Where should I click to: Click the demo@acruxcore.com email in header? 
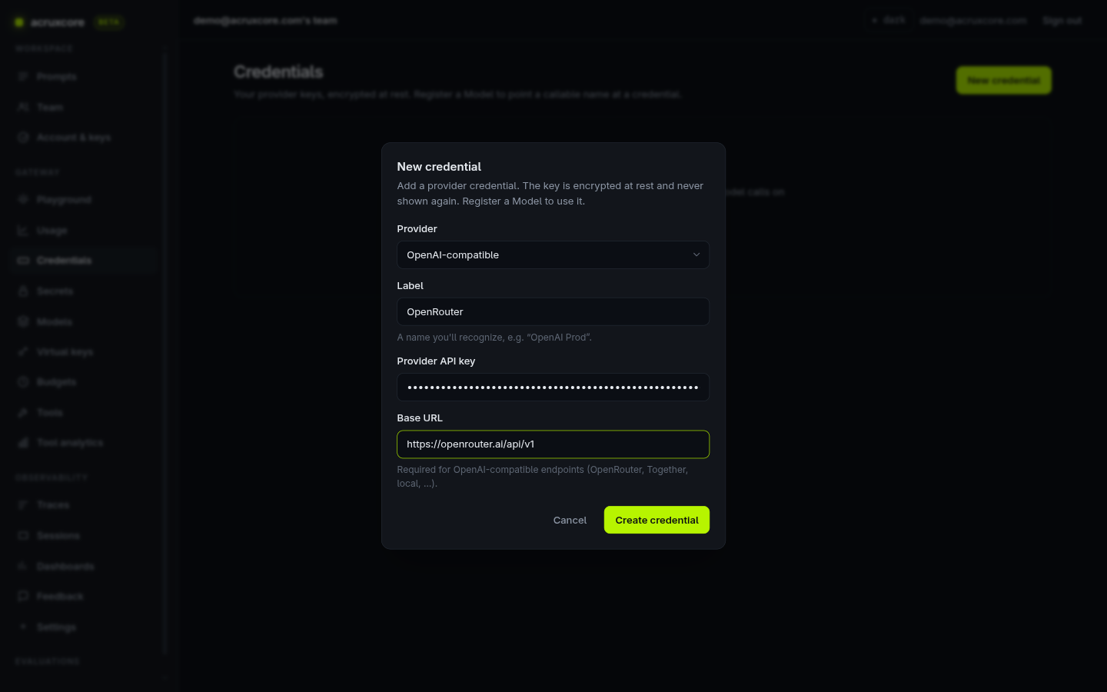coord(972,21)
